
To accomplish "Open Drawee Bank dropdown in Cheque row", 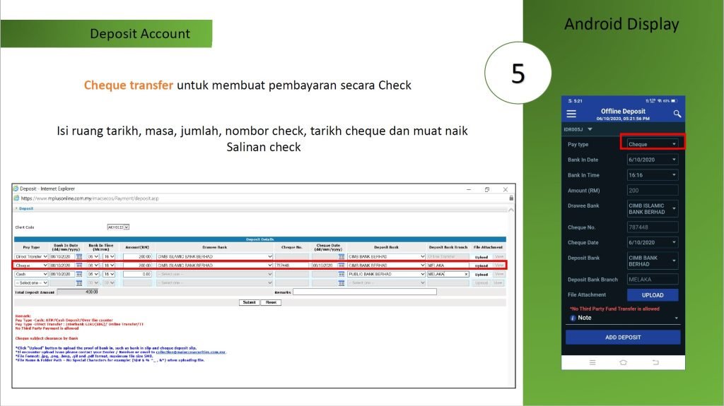I will pos(215,265).
